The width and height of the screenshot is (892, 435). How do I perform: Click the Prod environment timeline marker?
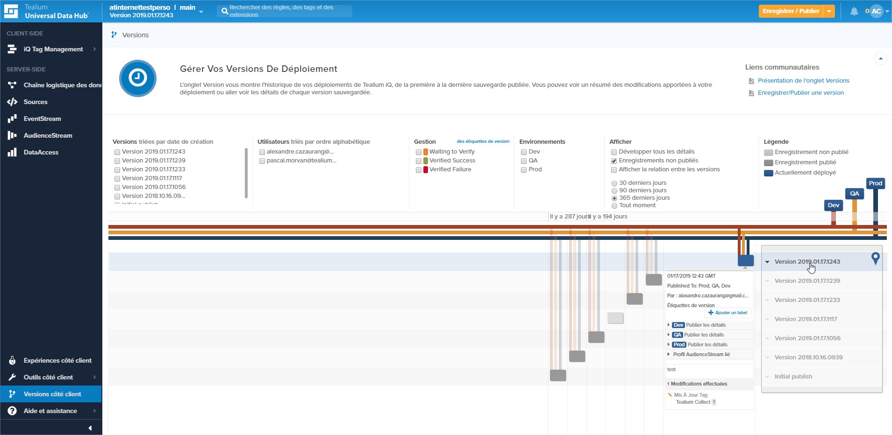[x=875, y=183]
